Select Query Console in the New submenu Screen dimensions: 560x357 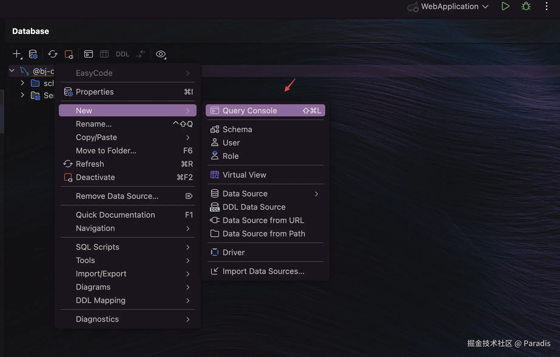(x=265, y=111)
